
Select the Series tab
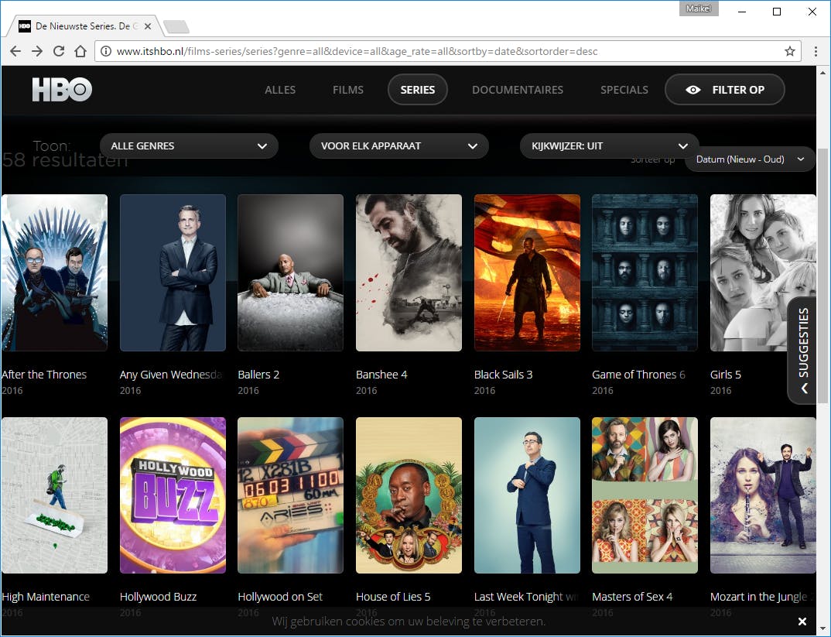(x=418, y=90)
